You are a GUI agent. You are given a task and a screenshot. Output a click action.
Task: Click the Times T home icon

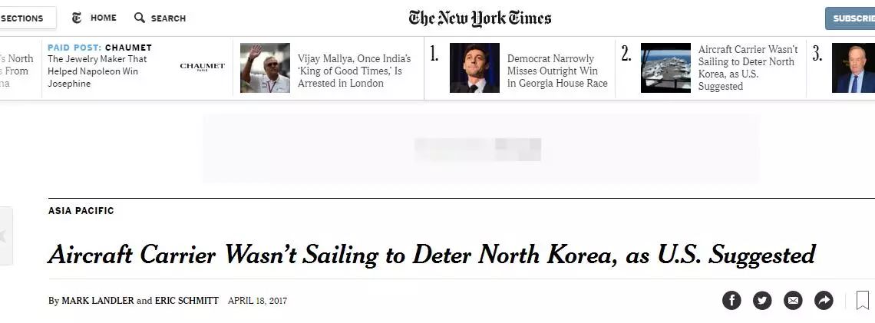tap(77, 18)
